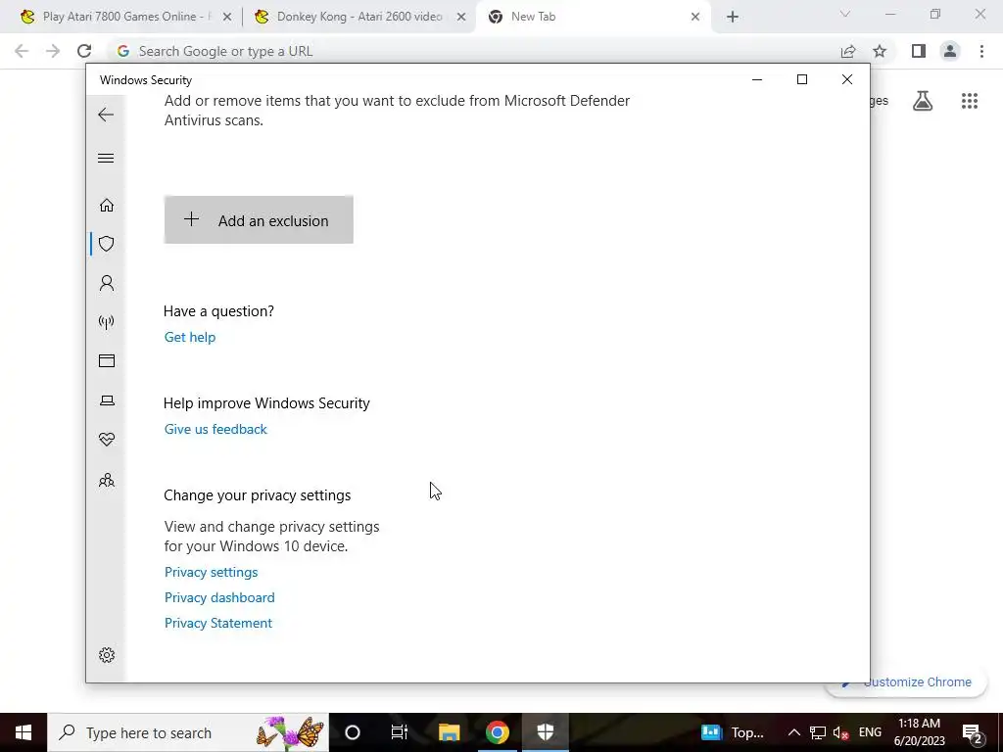Open the Windows Start menu
The width and height of the screenshot is (1003, 752).
pyautogui.click(x=24, y=732)
